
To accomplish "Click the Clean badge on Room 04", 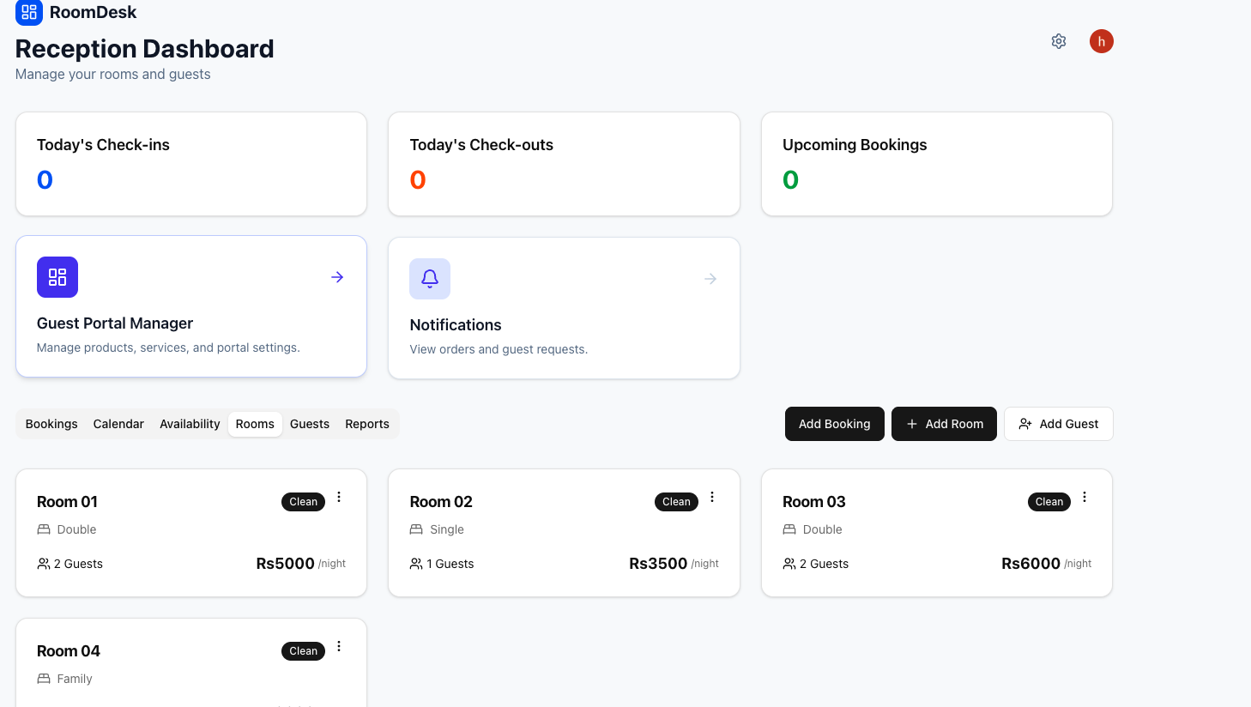I will 303,651.
